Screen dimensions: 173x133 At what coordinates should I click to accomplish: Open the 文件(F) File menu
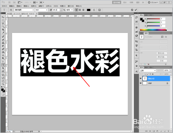[4, 6]
